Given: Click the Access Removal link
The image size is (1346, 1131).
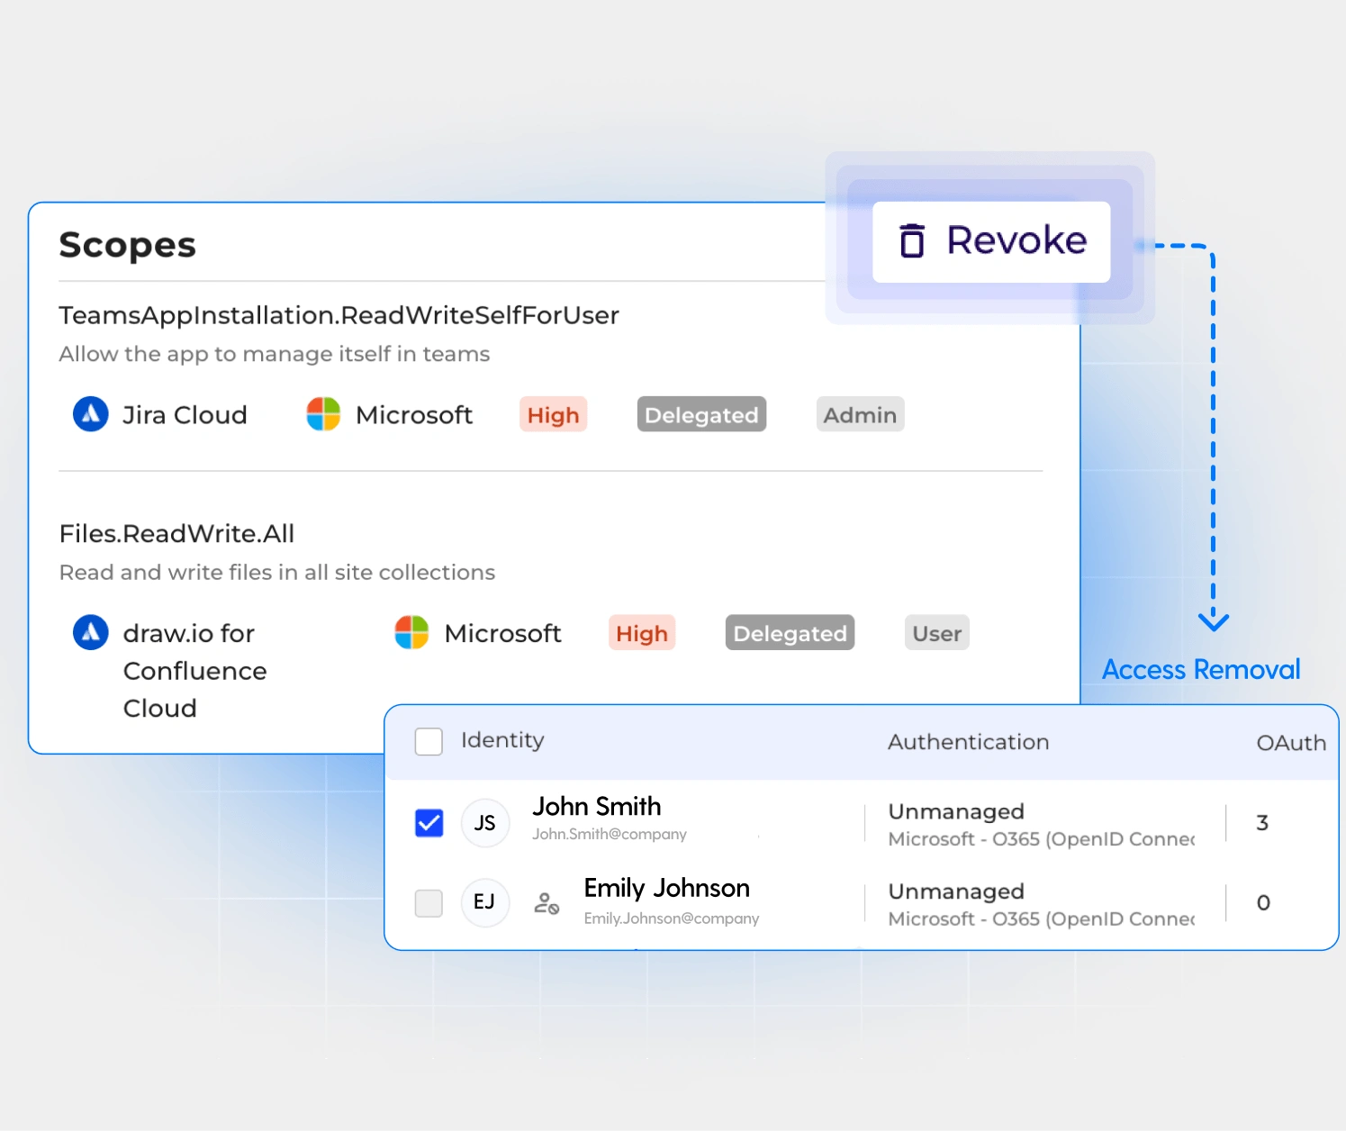Looking at the screenshot, I should tap(1201, 669).
